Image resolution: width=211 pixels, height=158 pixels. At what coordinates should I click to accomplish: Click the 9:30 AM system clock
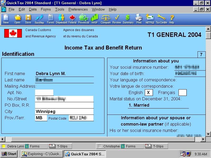[201, 154]
